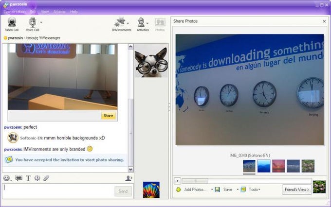Viewport: 331px width, 207px height.
Task: Expand the IMVironments dropdown arrow
Action: (x=128, y=23)
